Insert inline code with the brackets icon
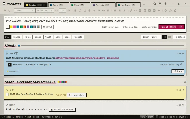This screenshot has height=119, width=190. (136, 11)
